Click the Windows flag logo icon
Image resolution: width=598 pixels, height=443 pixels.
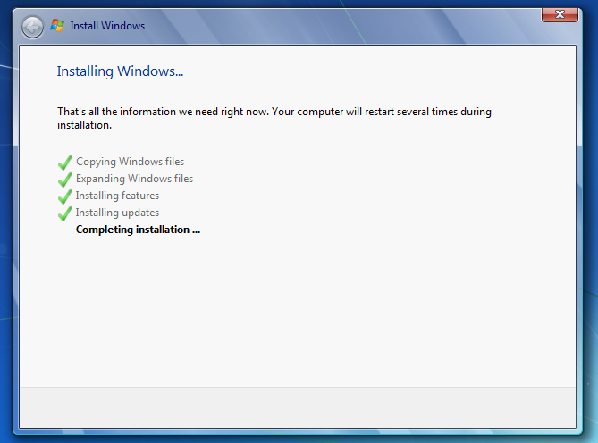pos(57,26)
